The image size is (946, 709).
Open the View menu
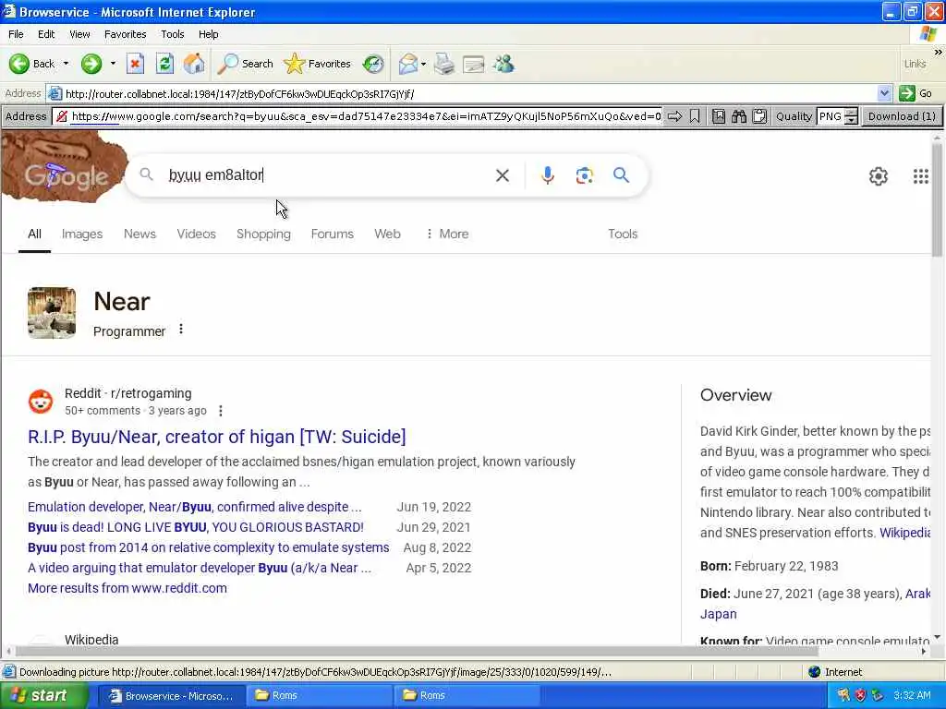click(79, 34)
